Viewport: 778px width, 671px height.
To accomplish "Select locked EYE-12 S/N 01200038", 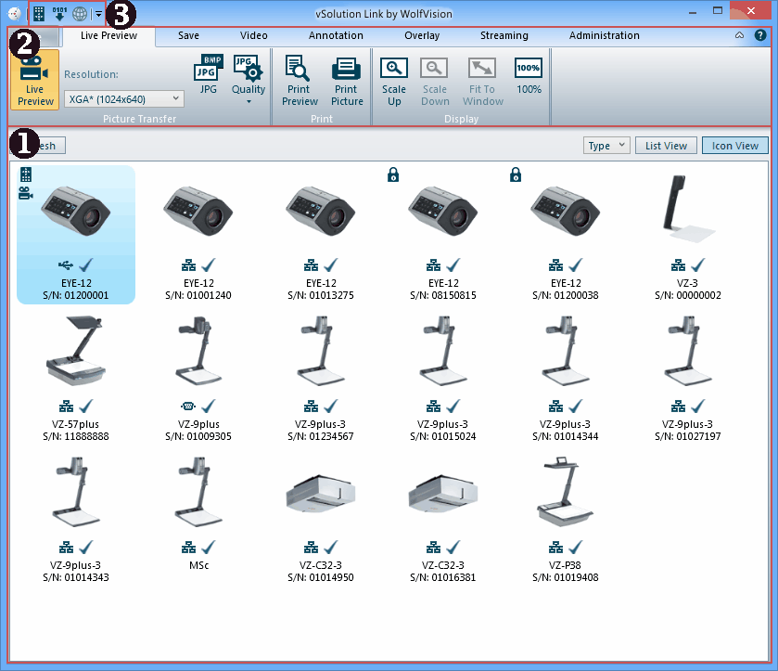I will (x=566, y=235).
